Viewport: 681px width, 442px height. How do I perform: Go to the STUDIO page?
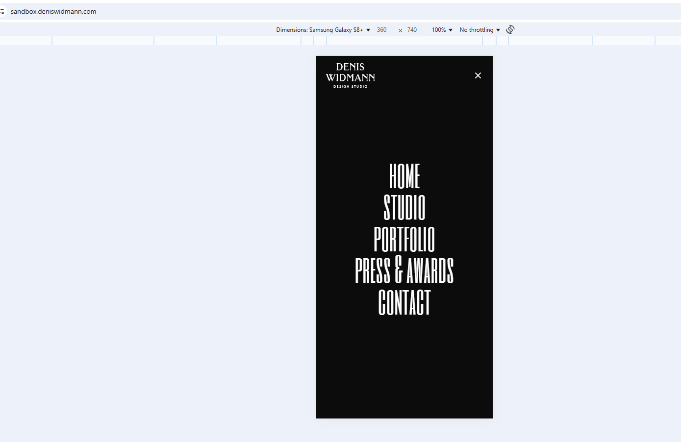pos(404,207)
